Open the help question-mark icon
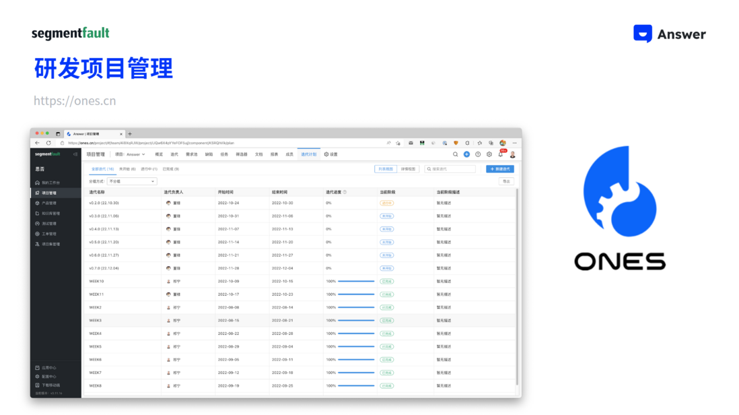 (478, 154)
